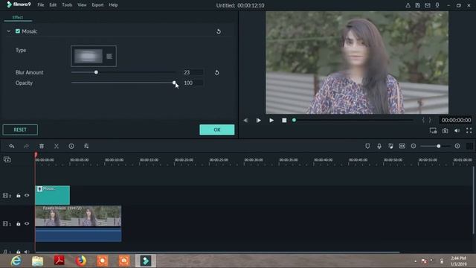Uncheck the Mosaic effect checkbox
The height and width of the screenshot is (268, 476).
pos(18,31)
